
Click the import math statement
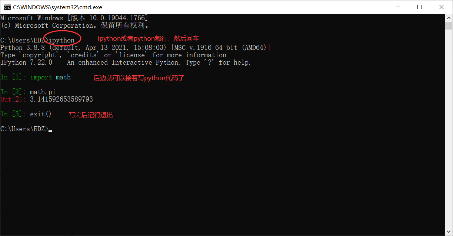point(51,77)
